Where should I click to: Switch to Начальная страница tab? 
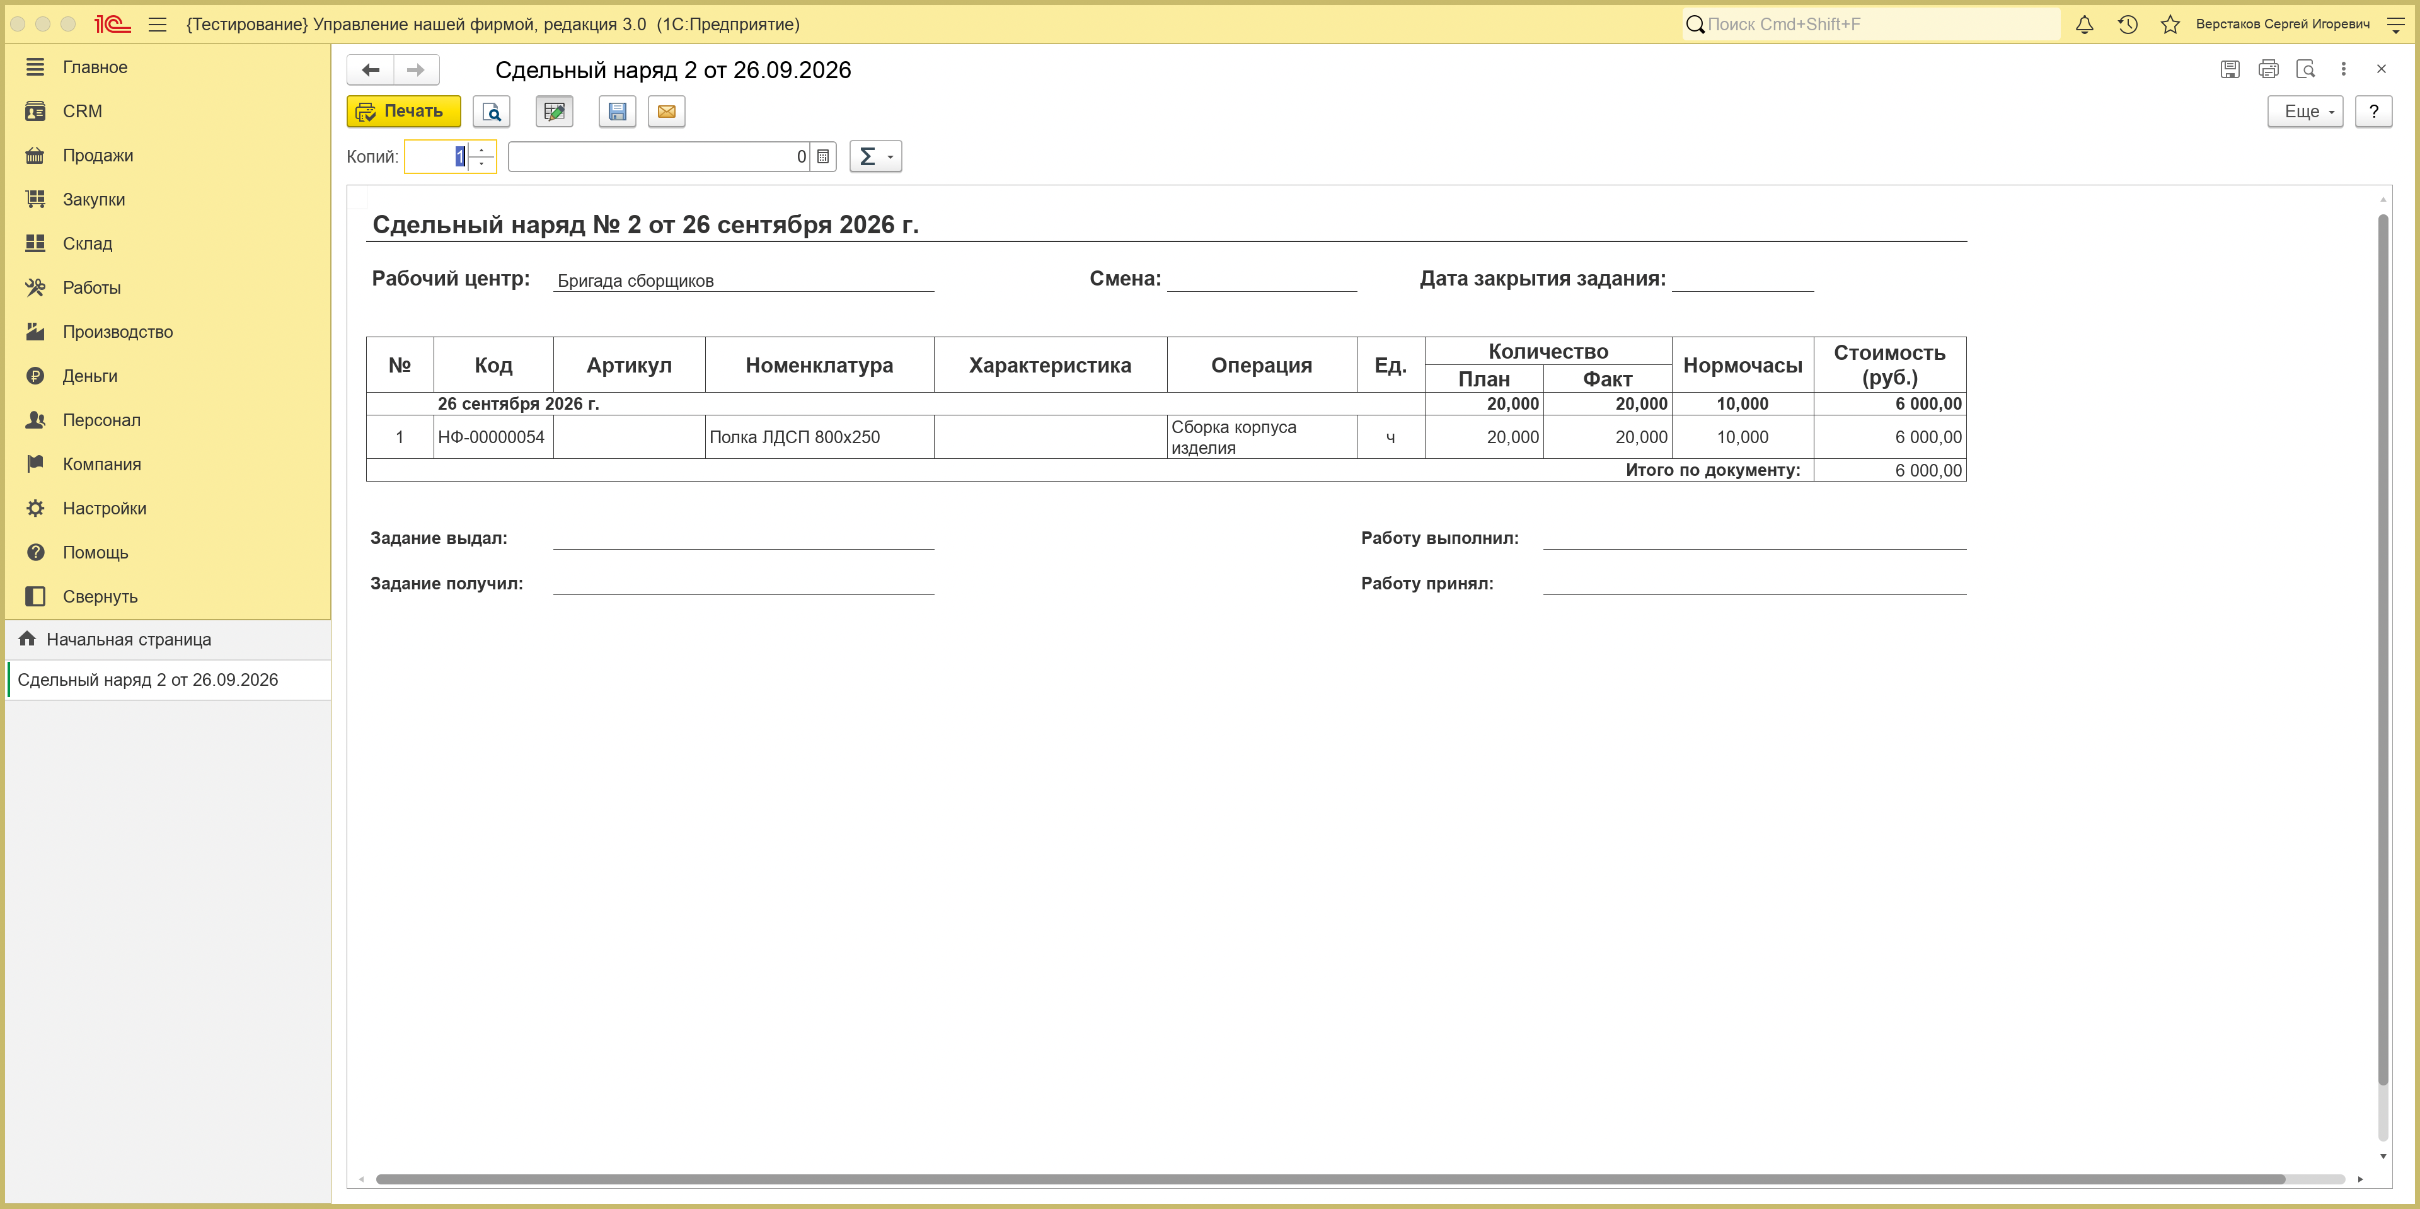(x=129, y=640)
